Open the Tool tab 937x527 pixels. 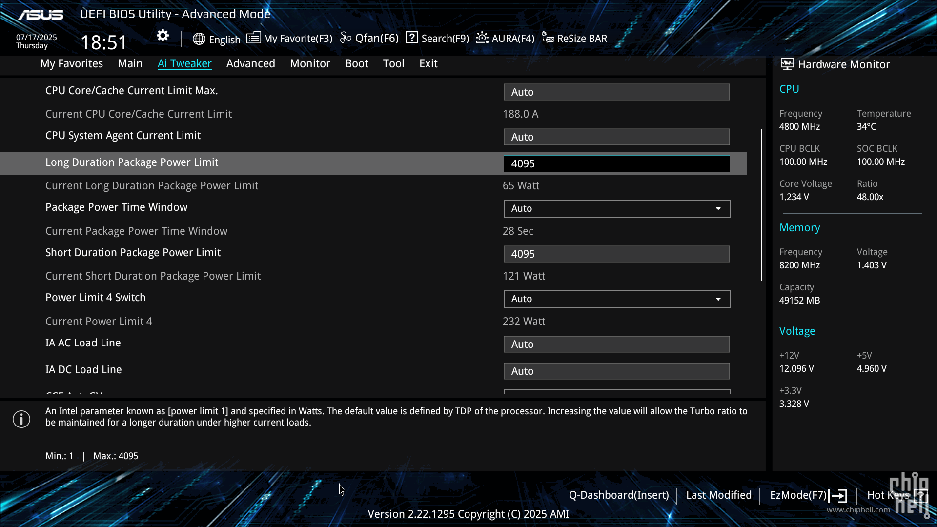tap(393, 63)
